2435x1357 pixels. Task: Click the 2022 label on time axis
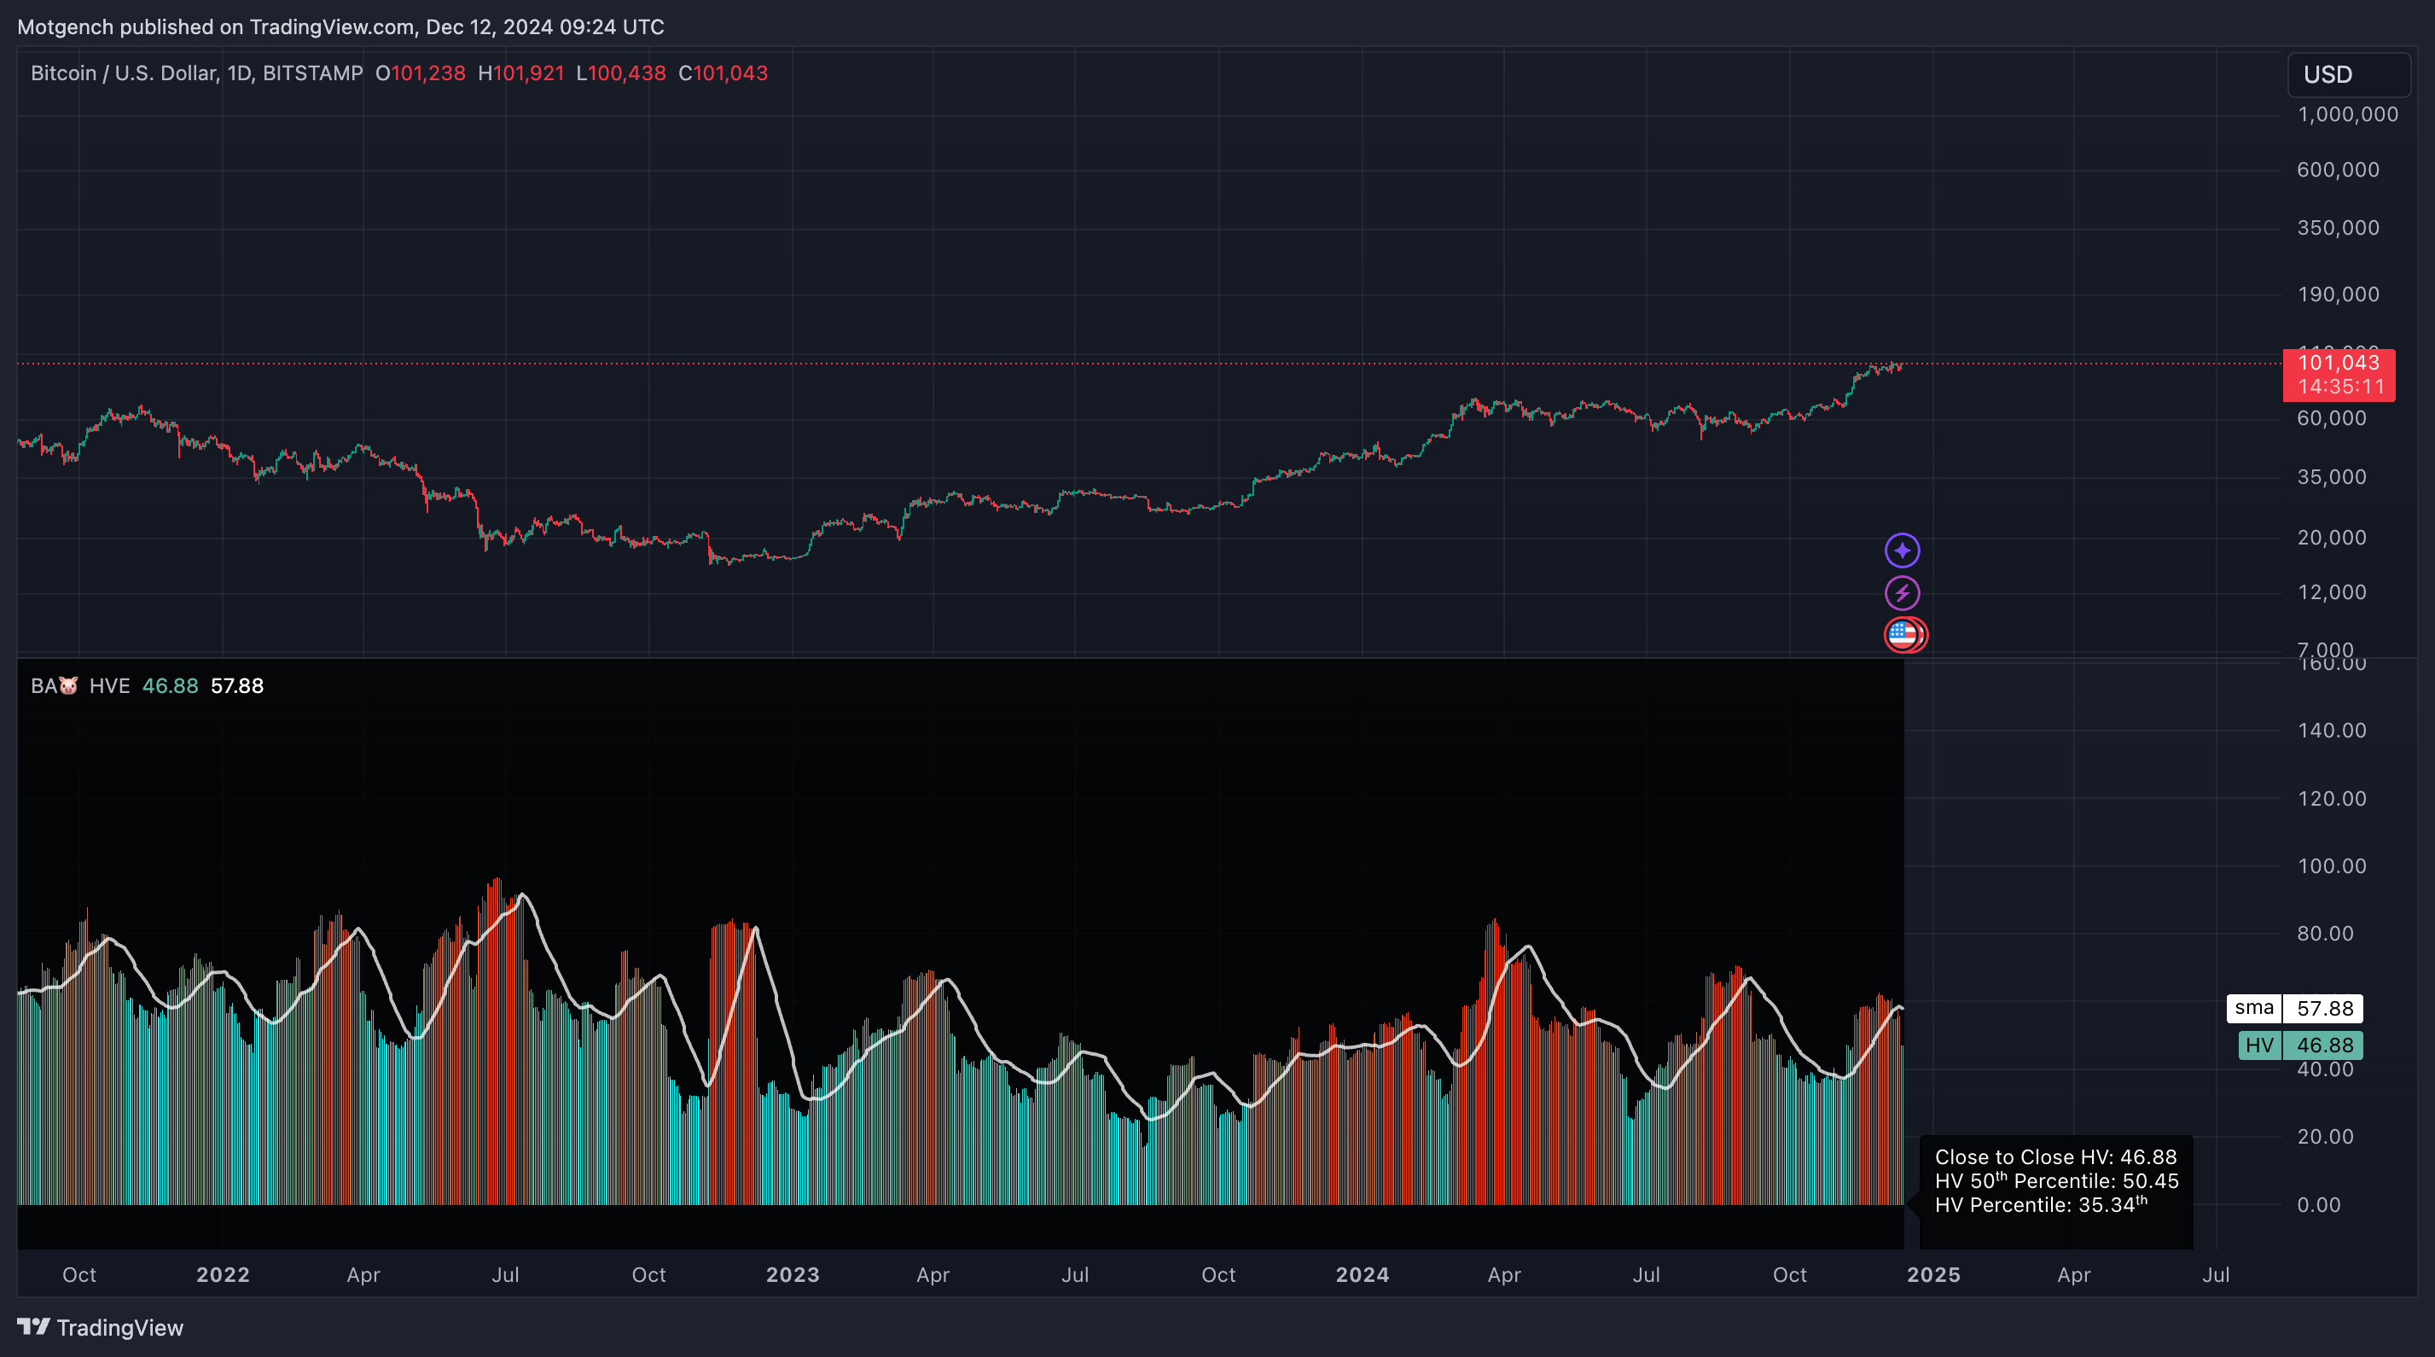click(x=223, y=1275)
